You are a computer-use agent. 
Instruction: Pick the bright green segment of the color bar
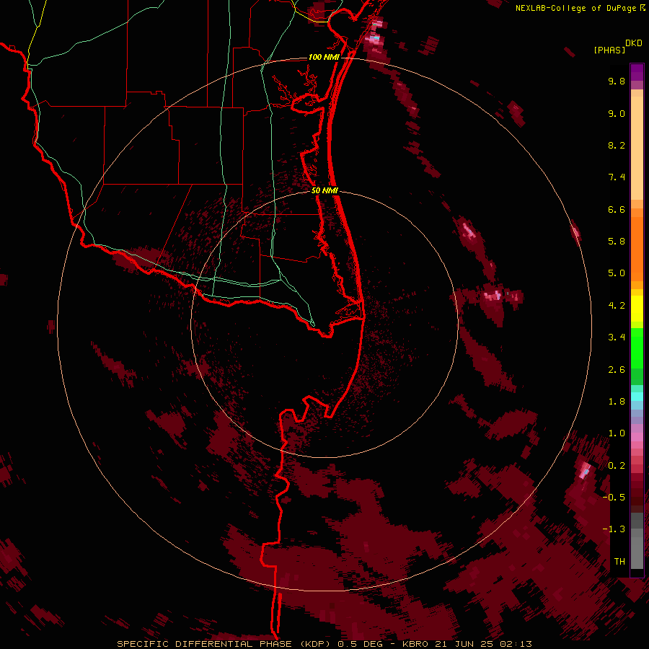[637, 348]
